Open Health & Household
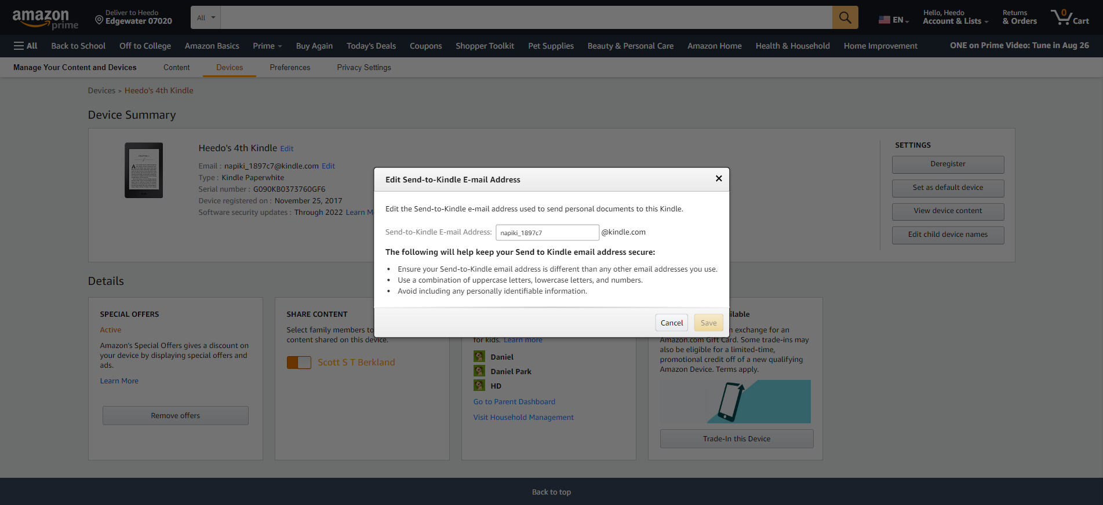The image size is (1103, 505). [792, 46]
